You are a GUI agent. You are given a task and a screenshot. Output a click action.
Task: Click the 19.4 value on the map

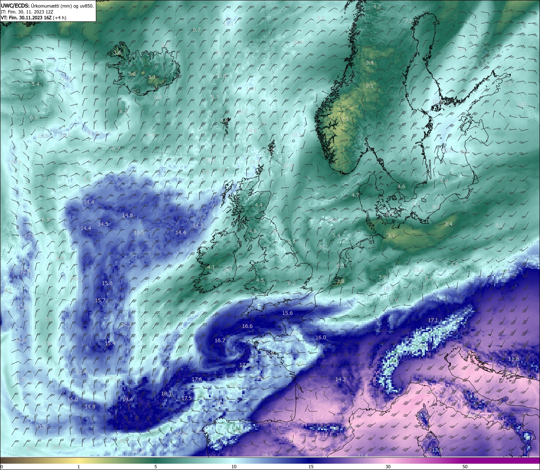click(127, 399)
